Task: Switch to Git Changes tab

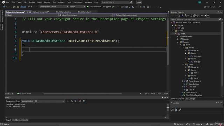Action: [190, 99]
